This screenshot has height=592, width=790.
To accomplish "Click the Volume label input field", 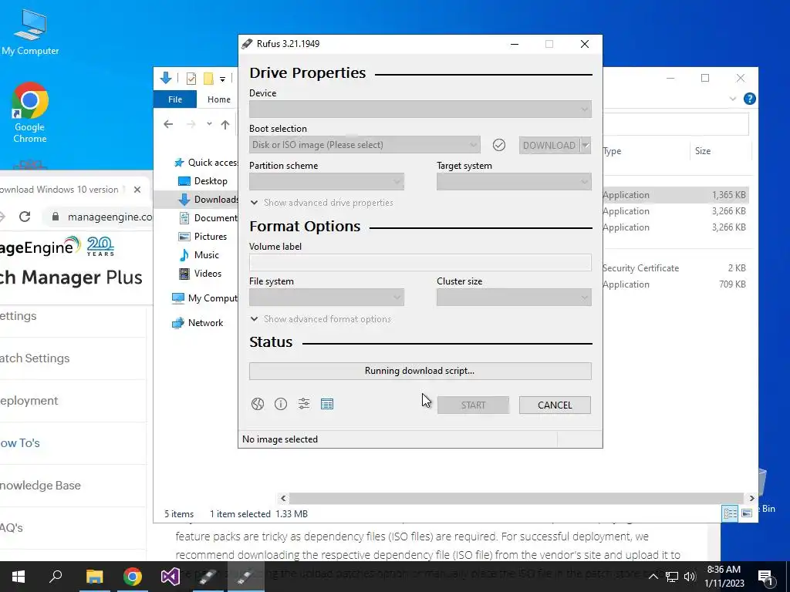I will click(420, 262).
